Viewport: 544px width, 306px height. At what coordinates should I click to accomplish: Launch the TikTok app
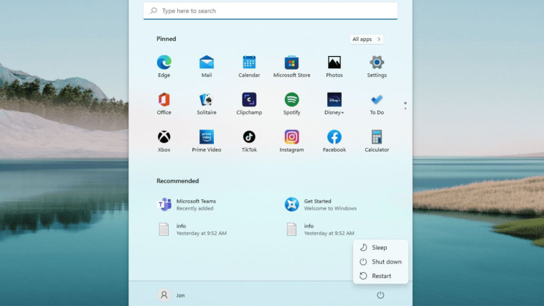pos(249,141)
